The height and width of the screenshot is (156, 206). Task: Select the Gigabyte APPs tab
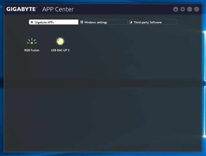pyautogui.click(x=54, y=22)
